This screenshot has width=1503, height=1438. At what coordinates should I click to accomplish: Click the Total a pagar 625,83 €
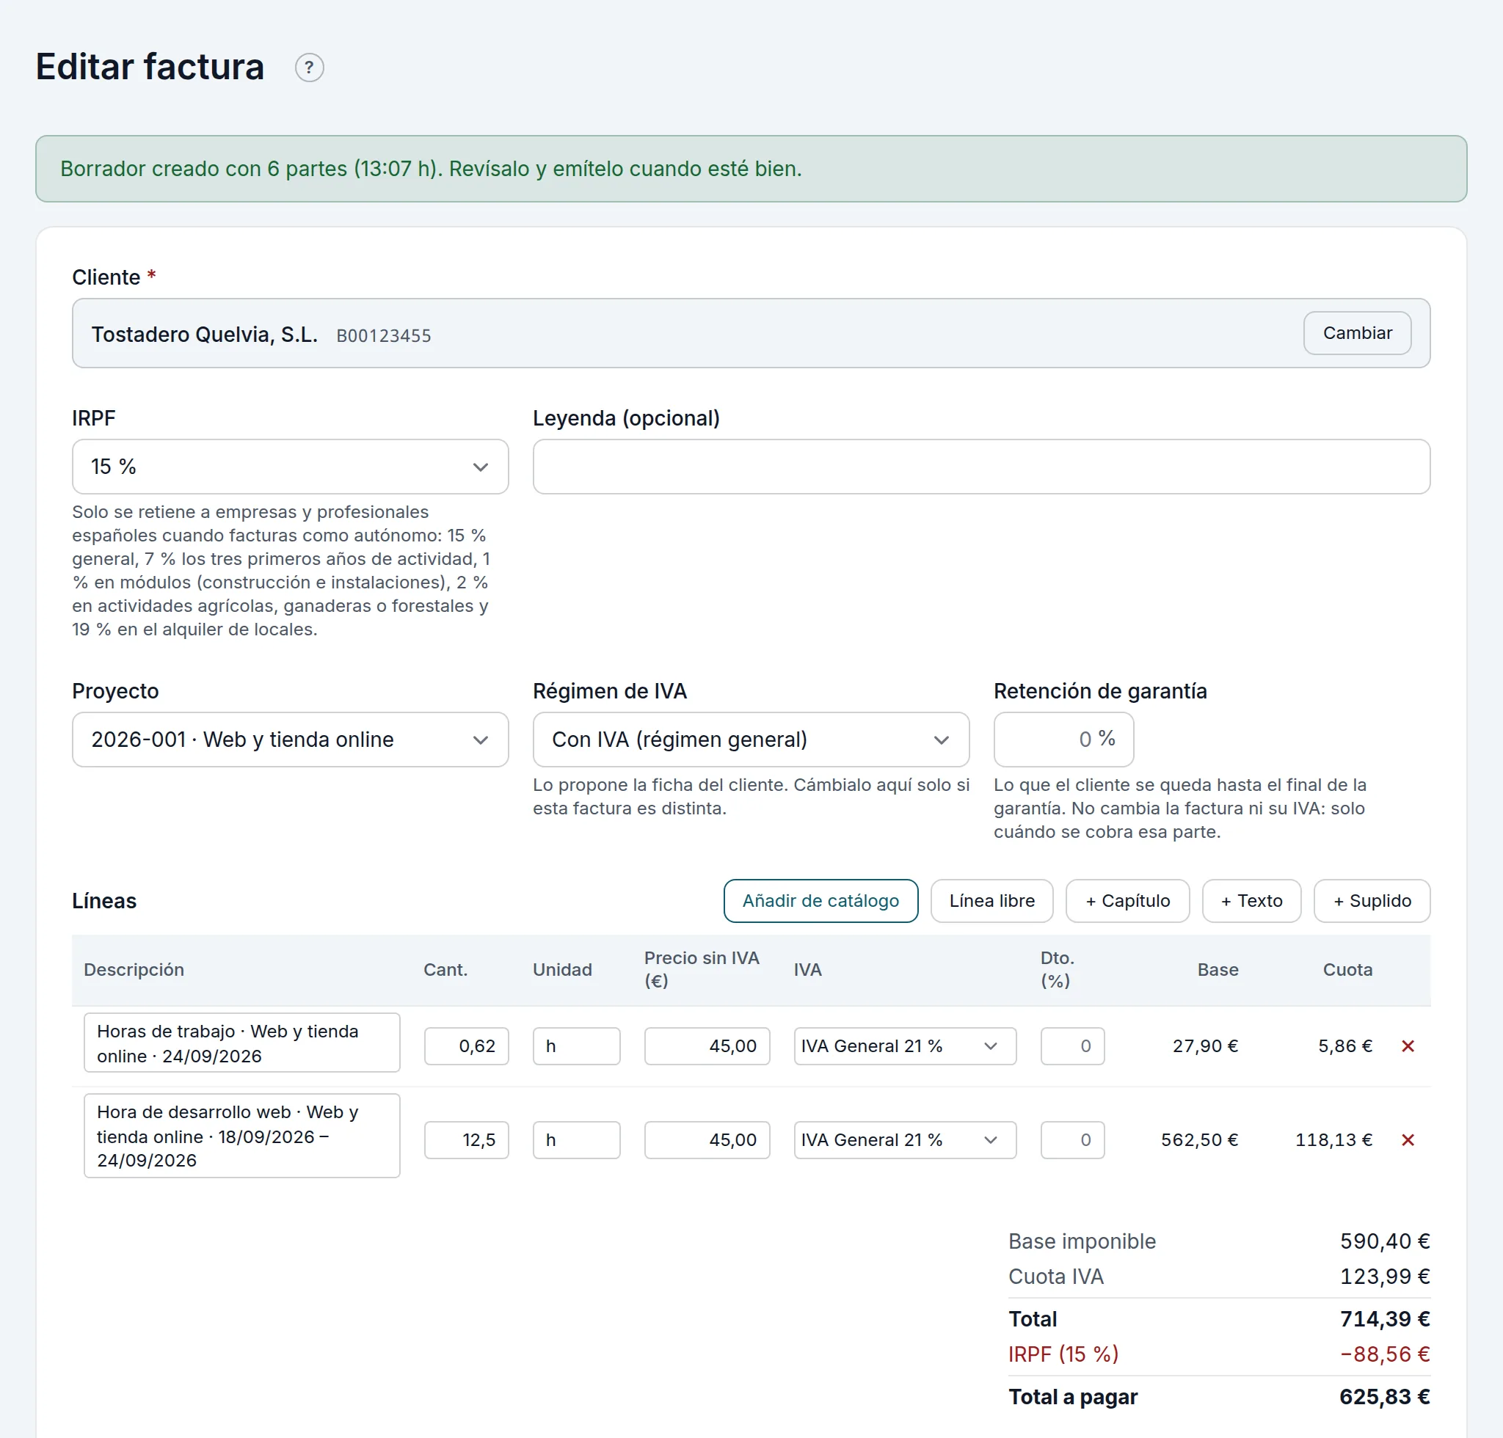[1385, 1398]
